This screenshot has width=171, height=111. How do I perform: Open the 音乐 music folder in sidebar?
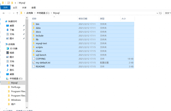click(x=10, y=70)
